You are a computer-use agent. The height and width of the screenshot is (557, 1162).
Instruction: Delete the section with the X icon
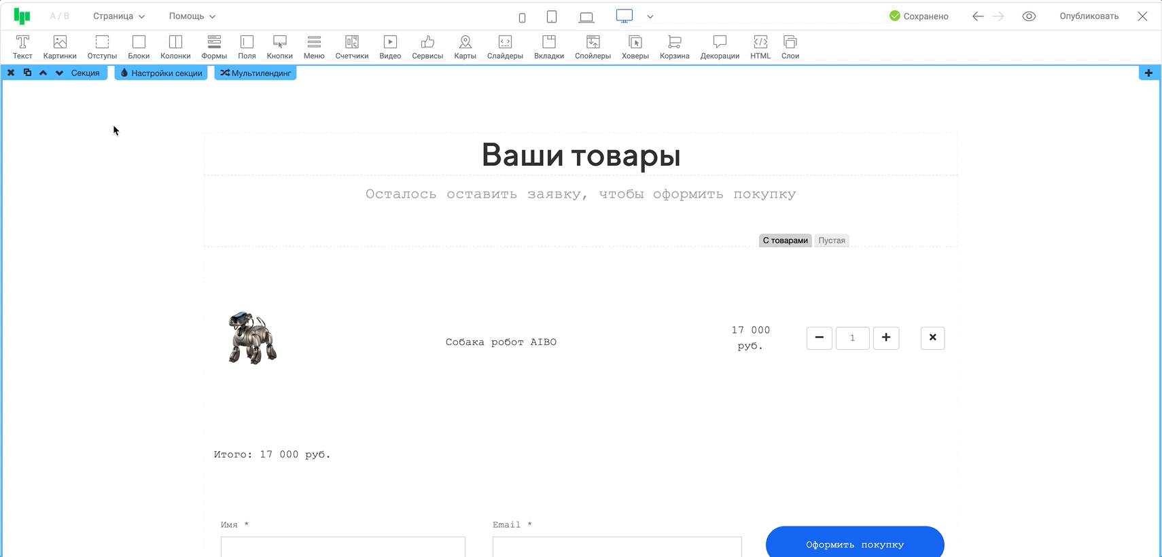[11, 73]
